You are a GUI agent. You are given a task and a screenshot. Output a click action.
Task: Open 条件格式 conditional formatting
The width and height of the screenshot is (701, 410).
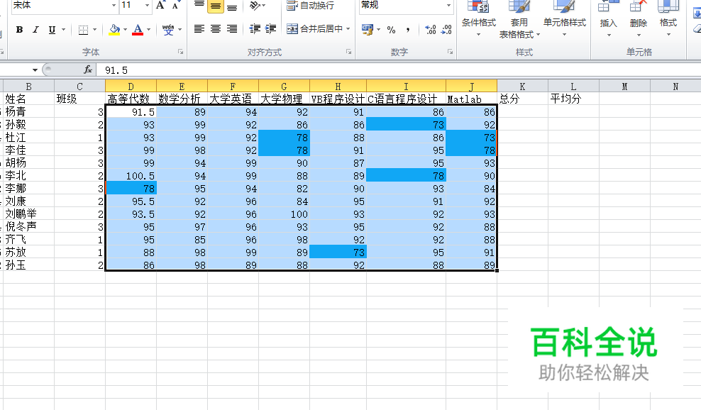click(478, 18)
